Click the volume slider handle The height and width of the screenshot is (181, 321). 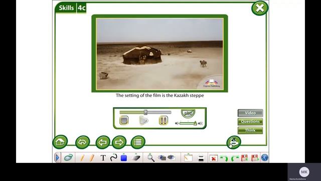pyautogui.click(x=195, y=123)
